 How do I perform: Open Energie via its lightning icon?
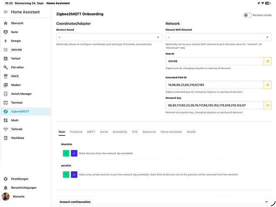(x=6, y=41)
